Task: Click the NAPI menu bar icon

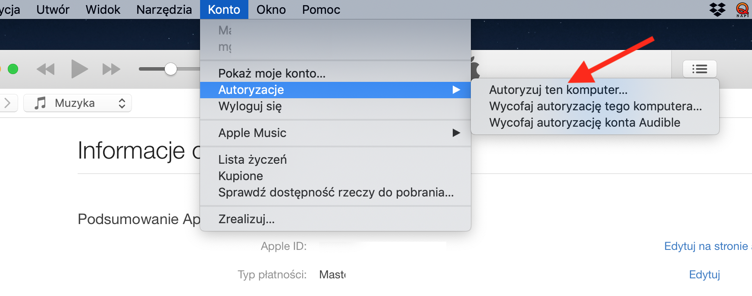Action: tap(743, 9)
